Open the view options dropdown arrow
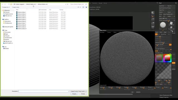The image size is (178, 100). click(x=80, y=7)
